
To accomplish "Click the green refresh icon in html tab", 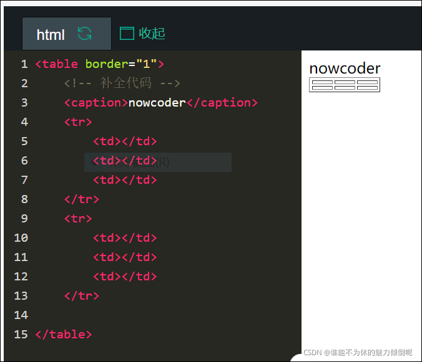I will pos(85,34).
